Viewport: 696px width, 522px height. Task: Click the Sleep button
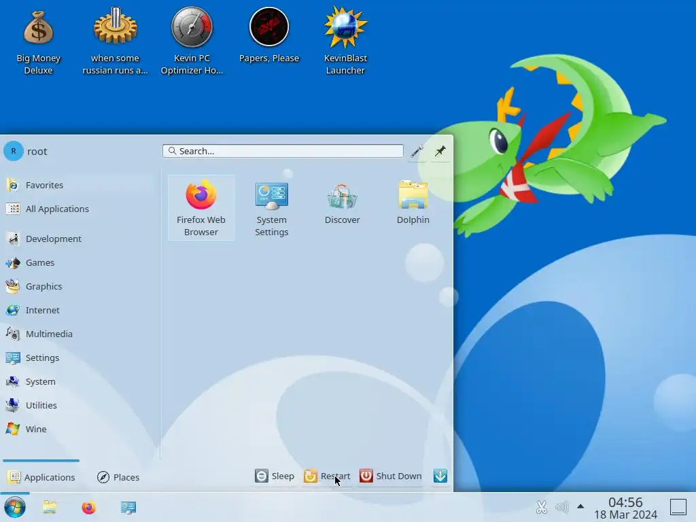[275, 476]
